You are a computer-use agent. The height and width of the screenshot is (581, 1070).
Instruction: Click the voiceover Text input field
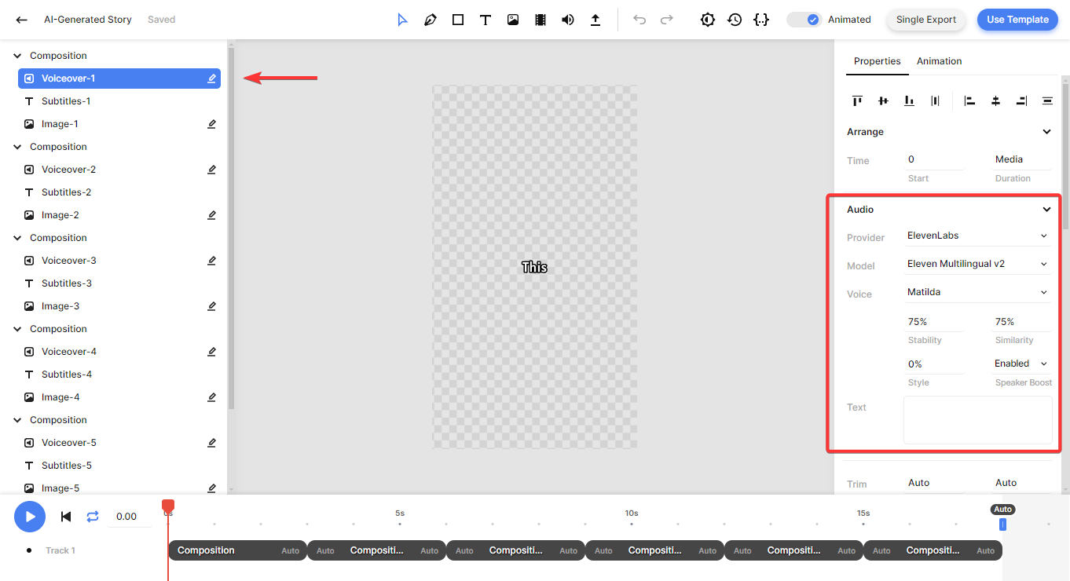pyautogui.click(x=977, y=420)
